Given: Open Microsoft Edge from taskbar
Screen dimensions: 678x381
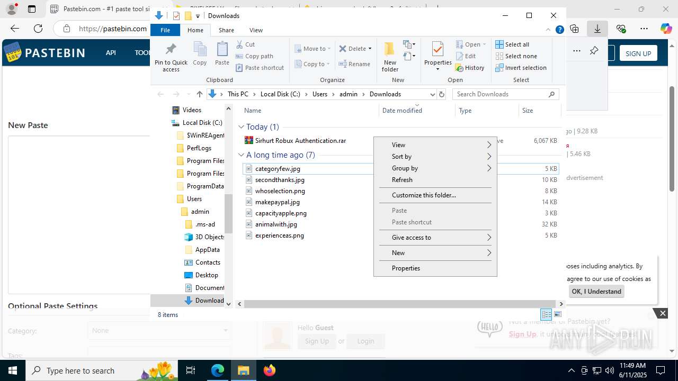Looking at the screenshot, I should tap(218, 370).
